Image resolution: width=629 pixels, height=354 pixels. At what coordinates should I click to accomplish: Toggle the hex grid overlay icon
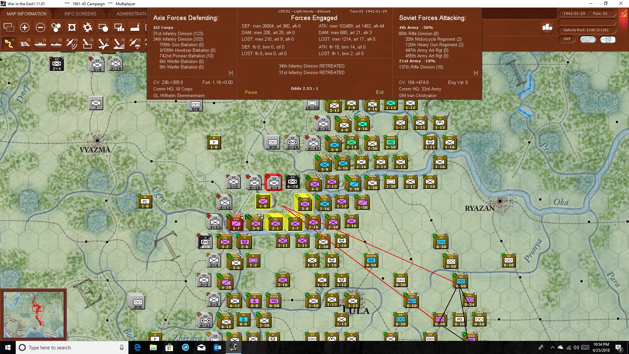pyautogui.click(x=56, y=28)
